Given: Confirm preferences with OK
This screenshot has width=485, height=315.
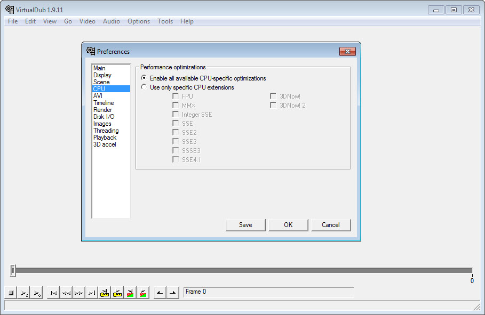Looking at the screenshot, I should 288,225.
